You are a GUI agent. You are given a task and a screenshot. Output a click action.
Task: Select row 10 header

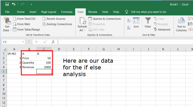click(4, 94)
